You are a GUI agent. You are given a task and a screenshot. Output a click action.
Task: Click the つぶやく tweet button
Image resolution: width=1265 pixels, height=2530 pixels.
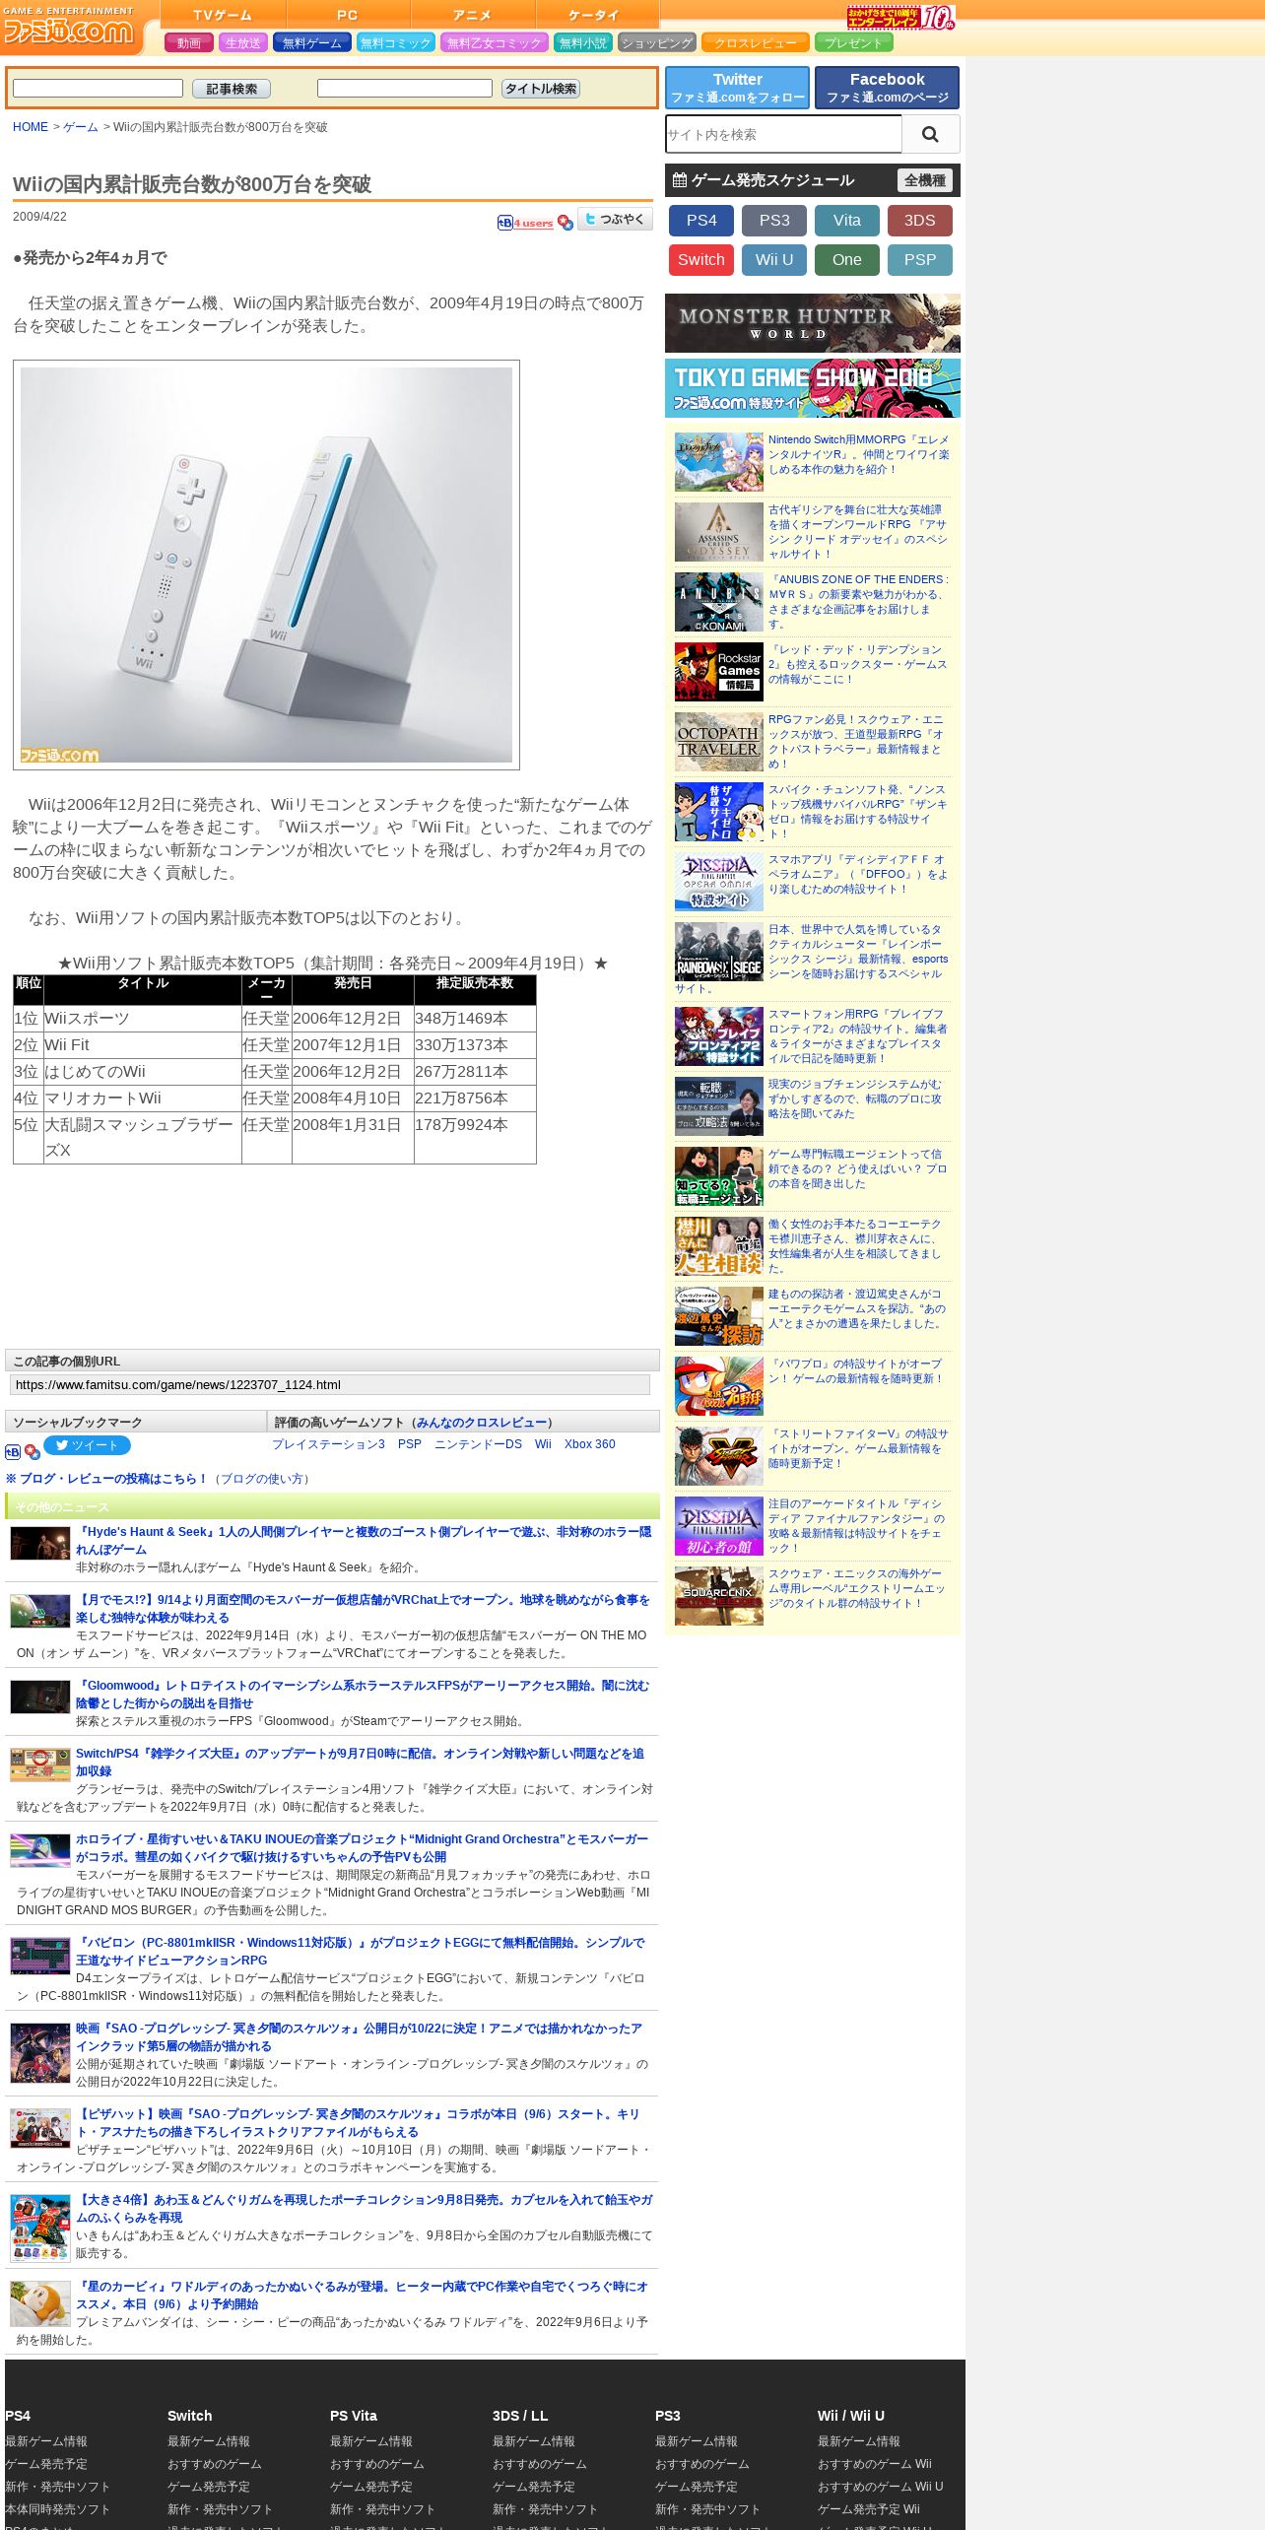click(615, 219)
